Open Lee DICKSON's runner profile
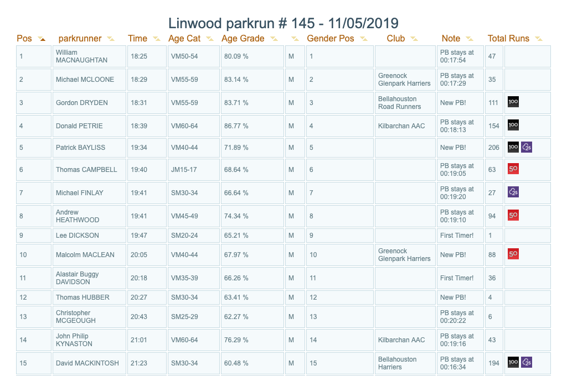The image size is (567, 376). point(78,235)
